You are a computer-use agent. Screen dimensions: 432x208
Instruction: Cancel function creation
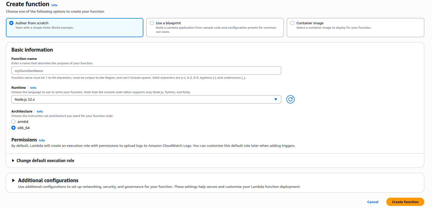tap(373, 202)
